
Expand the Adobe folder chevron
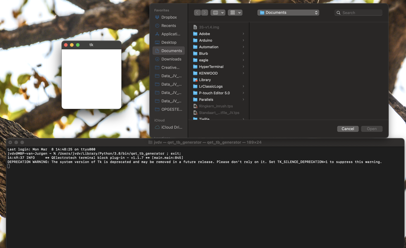(x=243, y=34)
